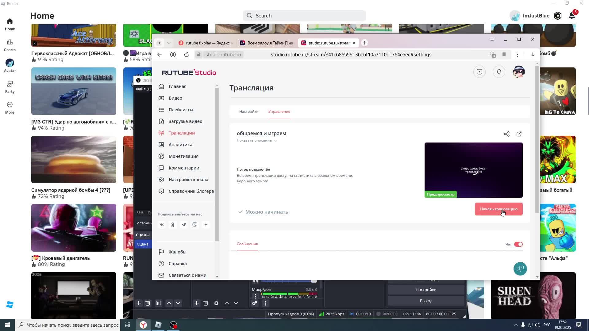
Task: Switch to the Всем халоу browser tab
Action: [267, 43]
